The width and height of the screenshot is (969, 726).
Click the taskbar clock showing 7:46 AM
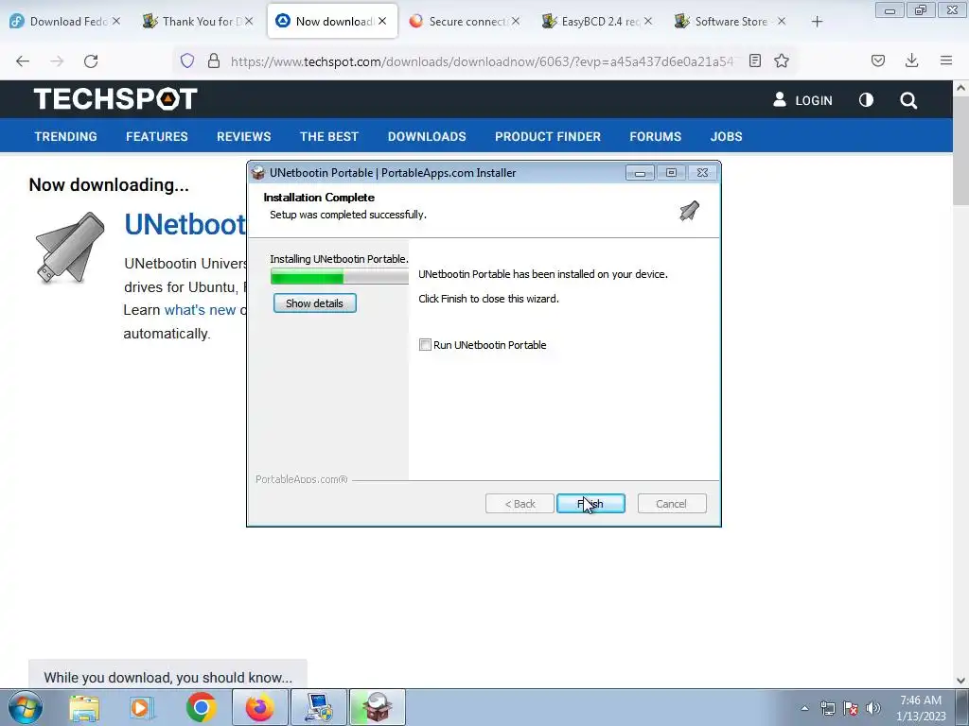[x=921, y=708]
